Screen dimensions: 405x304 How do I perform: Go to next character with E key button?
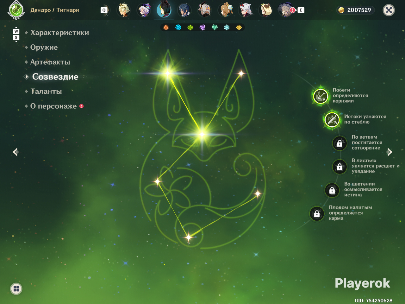click(301, 10)
